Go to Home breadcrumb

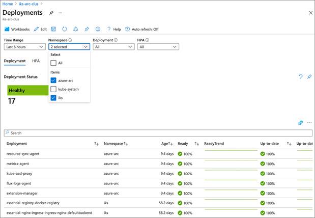(8, 4)
